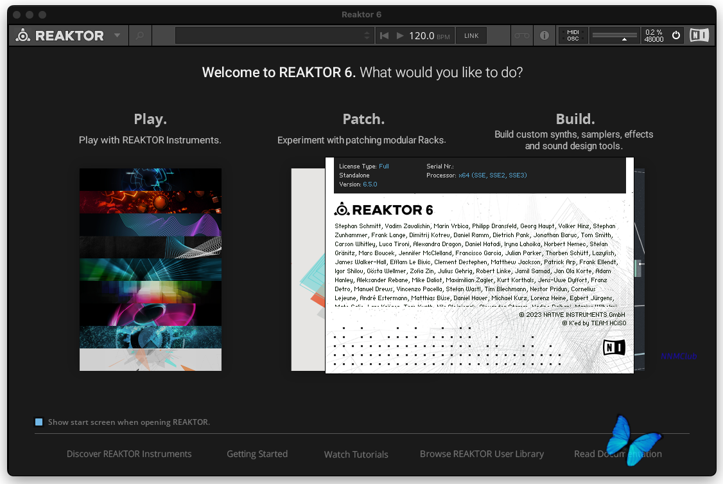Image resolution: width=723 pixels, height=484 pixels.
Task: Select the Play instruments thumbnail
Action: click(150, 269)
